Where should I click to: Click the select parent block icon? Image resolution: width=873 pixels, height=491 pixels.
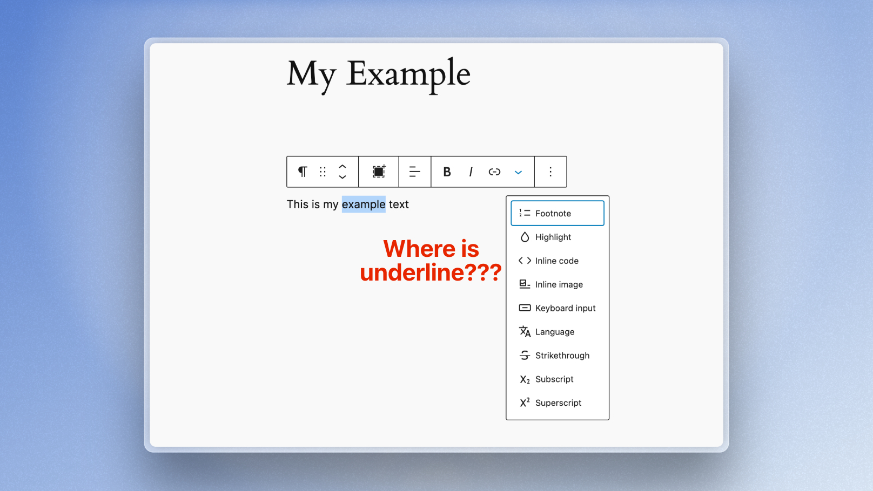(x=379, y=172)
